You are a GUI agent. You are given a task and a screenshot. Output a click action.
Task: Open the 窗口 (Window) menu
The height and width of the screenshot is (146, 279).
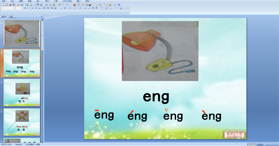(79, 1)
